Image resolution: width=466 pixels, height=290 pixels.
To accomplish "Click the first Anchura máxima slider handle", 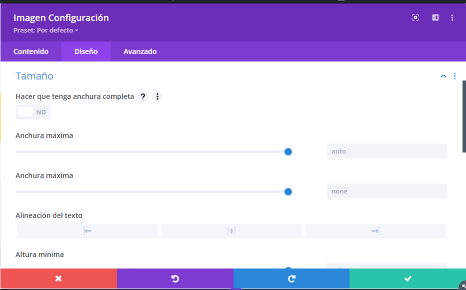I will pos(288,152).
